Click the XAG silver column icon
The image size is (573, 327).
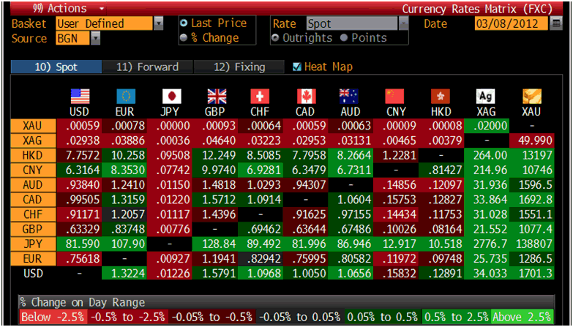click(x=485, y=97)
